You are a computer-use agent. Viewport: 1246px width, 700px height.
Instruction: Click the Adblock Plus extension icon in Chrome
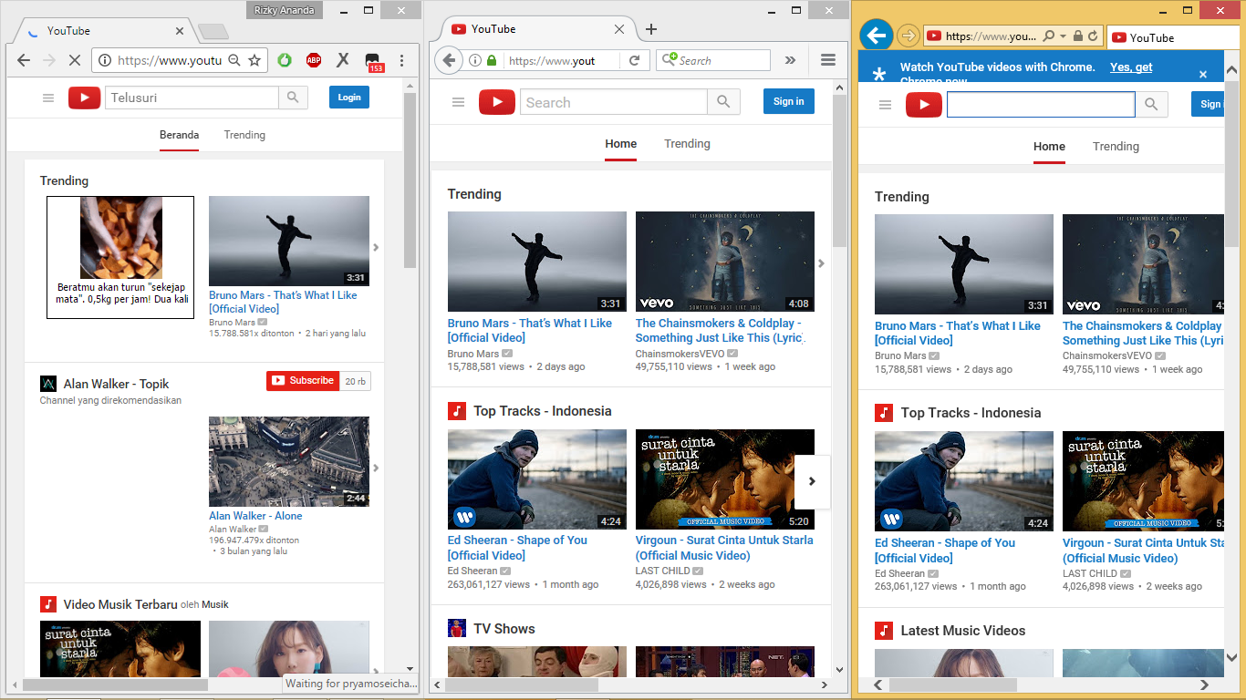tap(314, 60)
